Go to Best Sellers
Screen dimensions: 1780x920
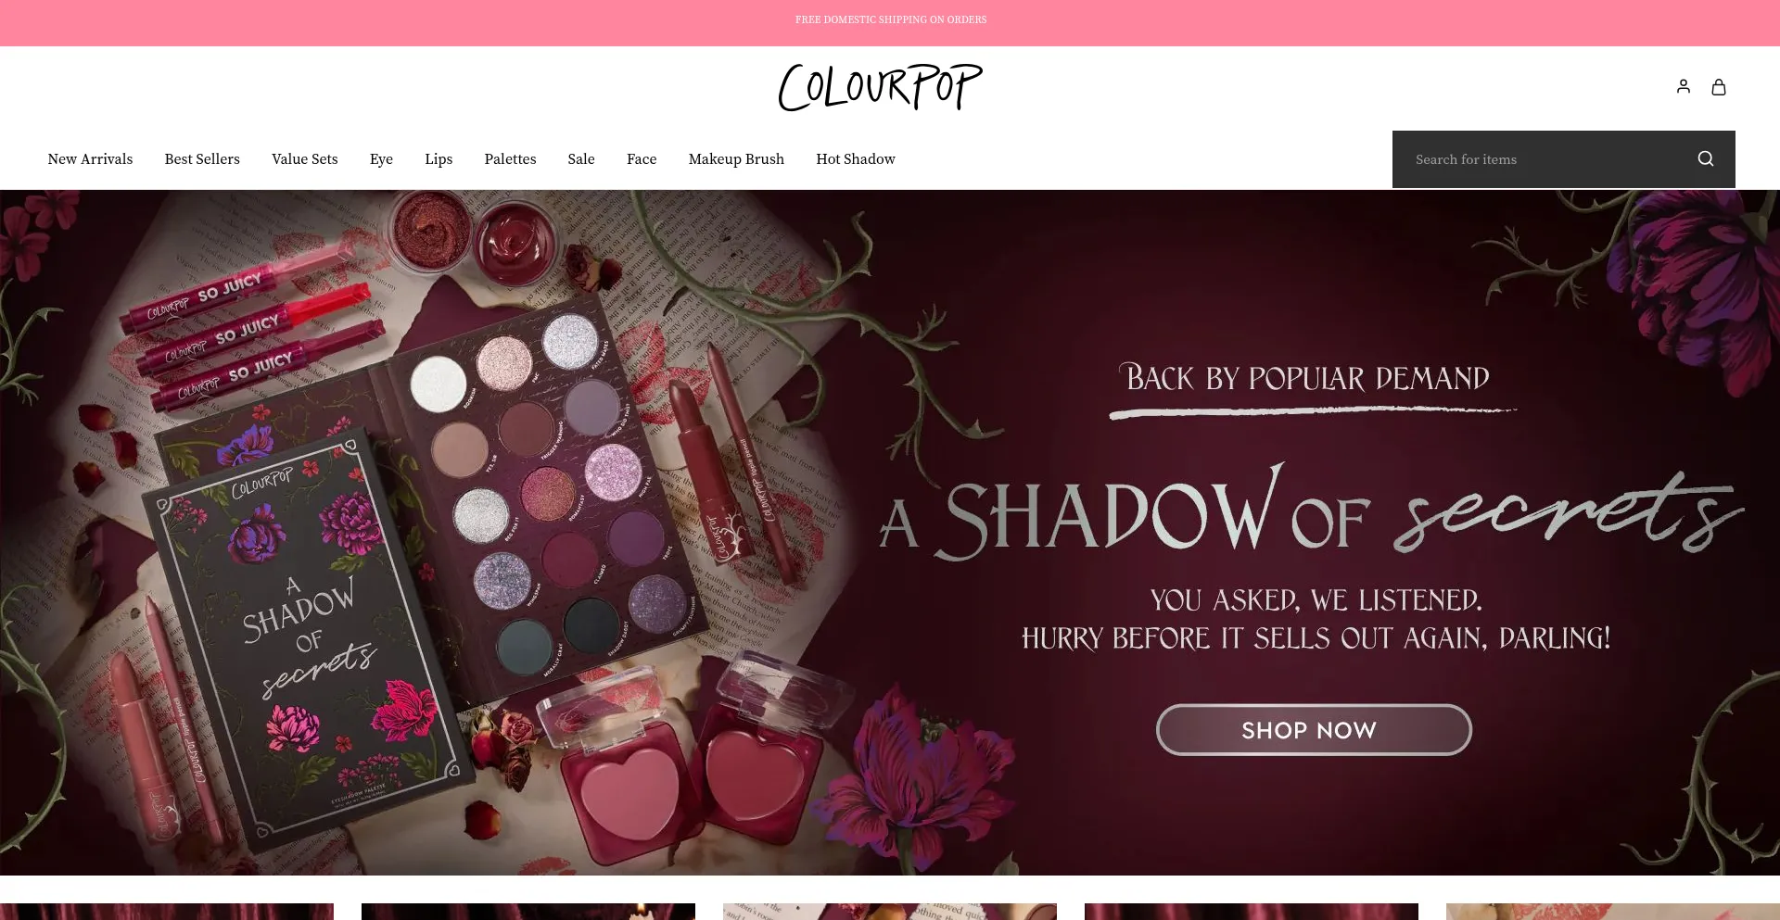pyautogui.click(x=202, y=159)
